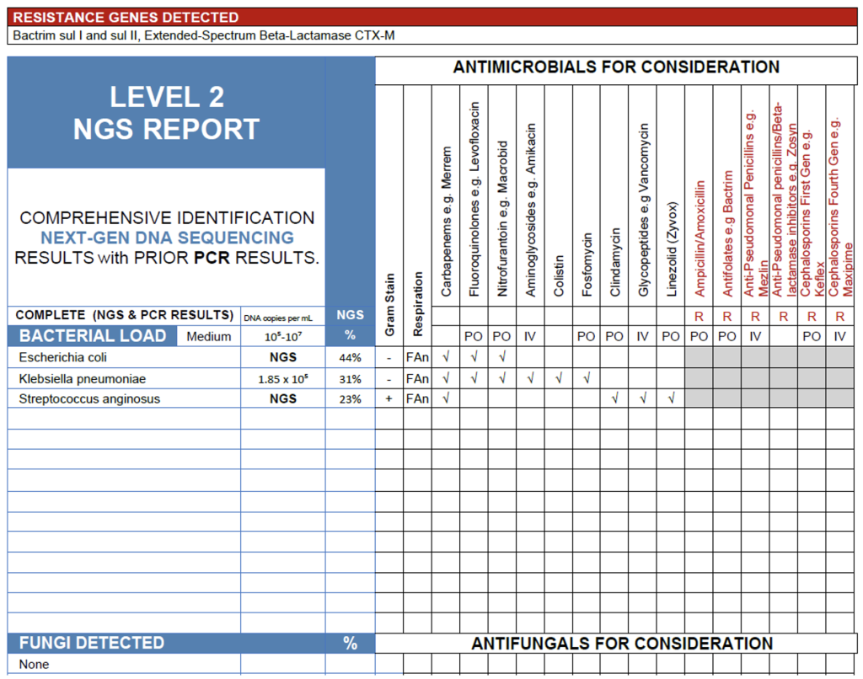
Task: Click the Level 2 NGS Report title
Action: (x=166, y=113)
